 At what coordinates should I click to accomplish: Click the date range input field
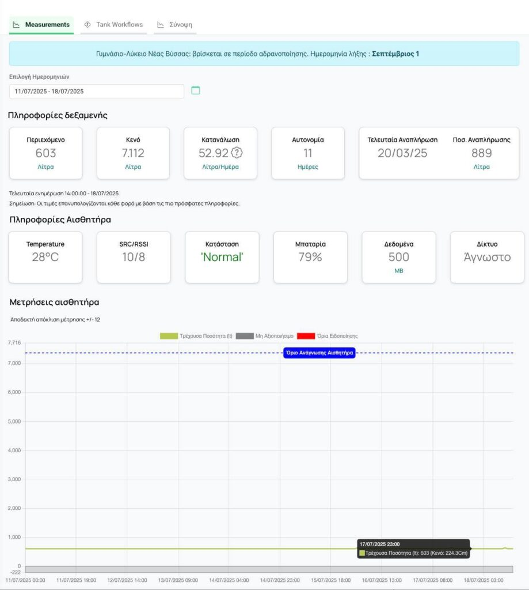[96, 91]
